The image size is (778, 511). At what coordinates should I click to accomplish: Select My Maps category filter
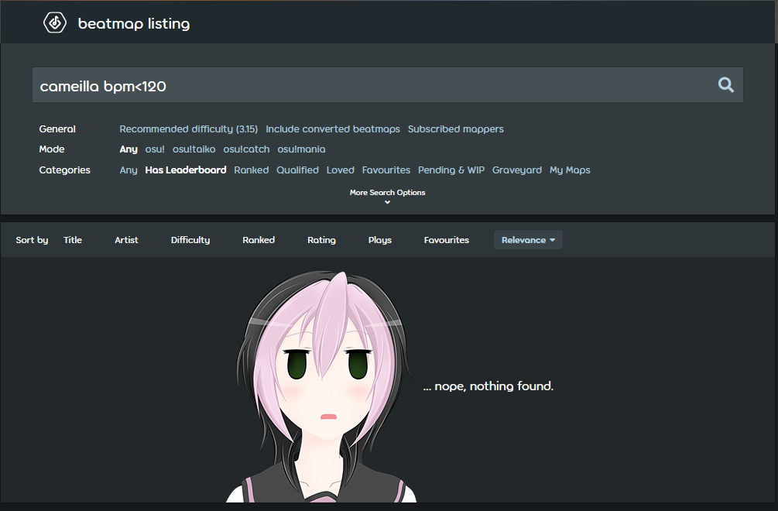(x=570, y=170)
